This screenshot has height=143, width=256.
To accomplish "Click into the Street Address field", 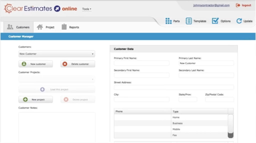I will 174,87.
